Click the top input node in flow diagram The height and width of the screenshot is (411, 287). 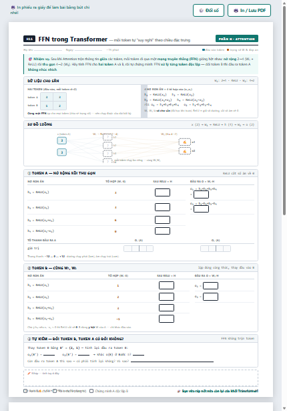click(62, 141)
